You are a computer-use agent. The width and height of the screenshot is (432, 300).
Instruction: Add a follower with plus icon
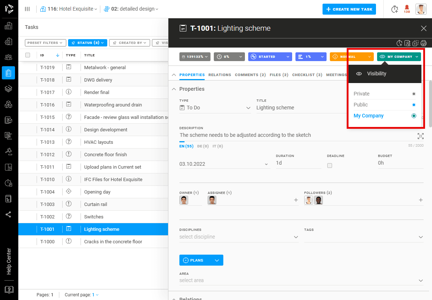coord(421,200)
